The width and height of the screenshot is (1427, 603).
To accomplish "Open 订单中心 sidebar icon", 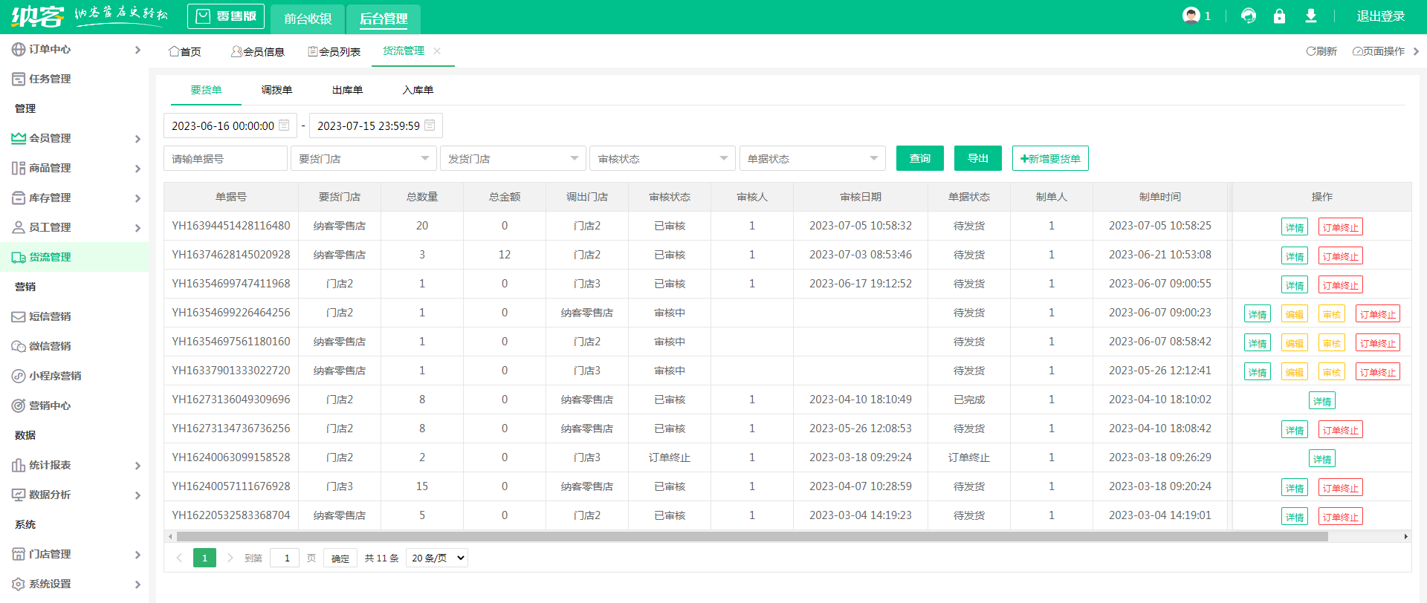I will tap(19, 49).
